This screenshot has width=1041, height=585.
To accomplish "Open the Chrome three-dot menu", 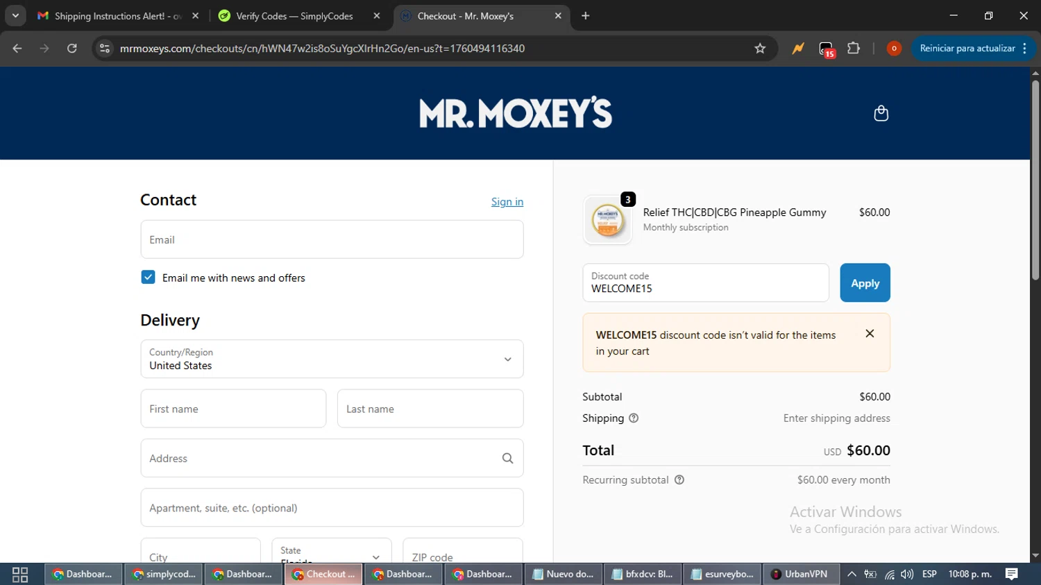I will (x=1025, y=48).
